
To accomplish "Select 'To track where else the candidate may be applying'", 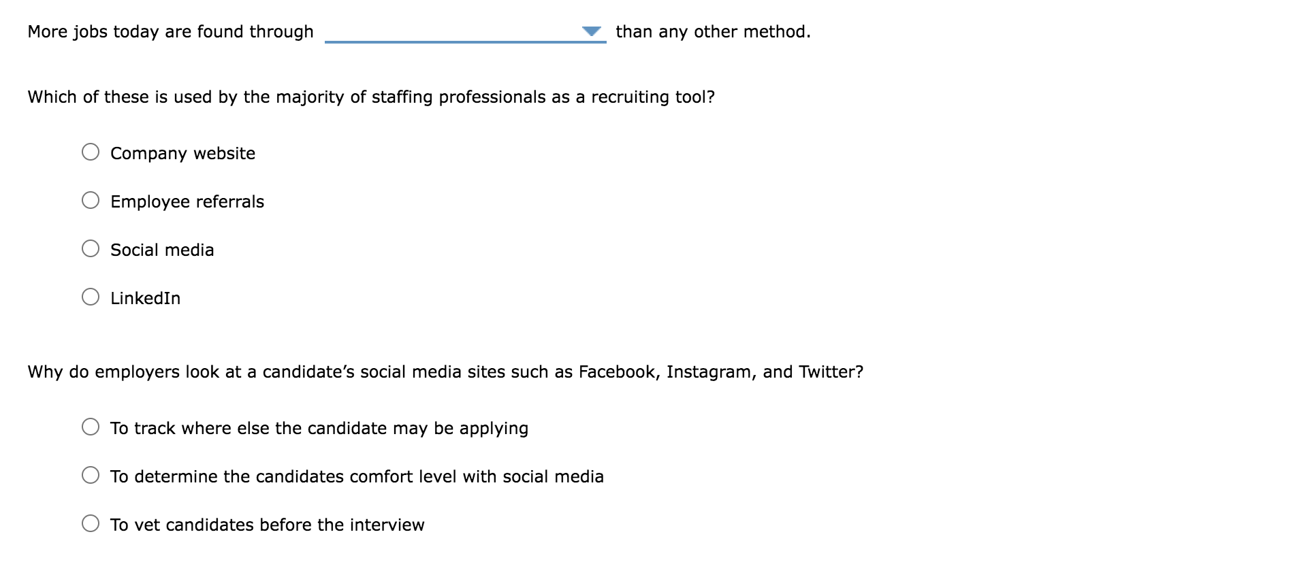I will [x=91, y=426].
